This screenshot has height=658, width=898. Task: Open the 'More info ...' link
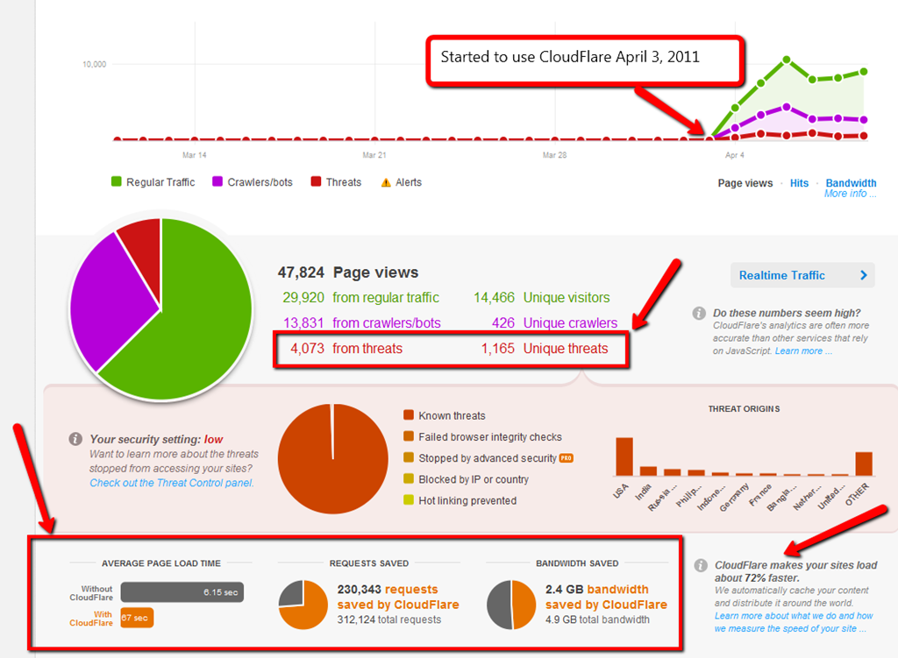coord(850,194)
